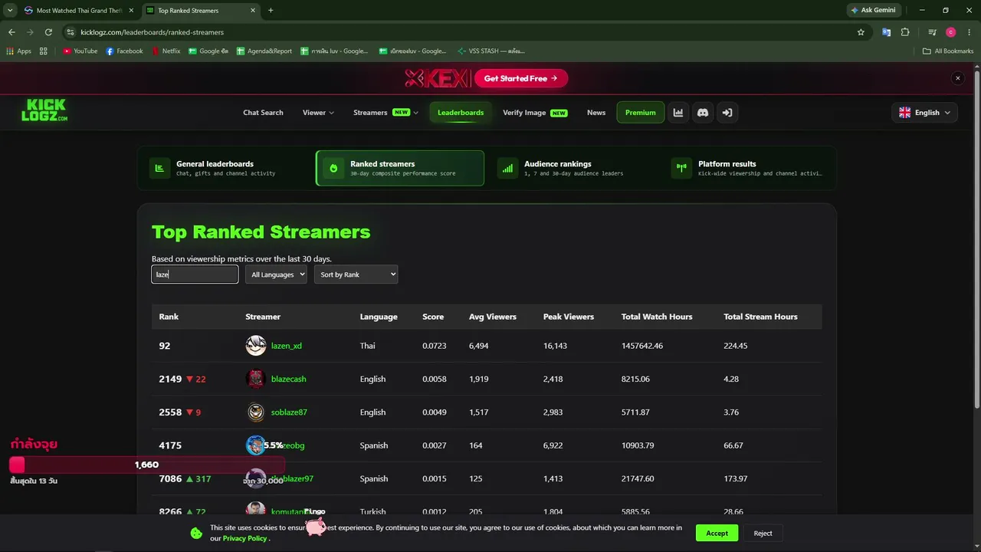
Task: Click Get Started Free button
Action: (x=520, y=78)
